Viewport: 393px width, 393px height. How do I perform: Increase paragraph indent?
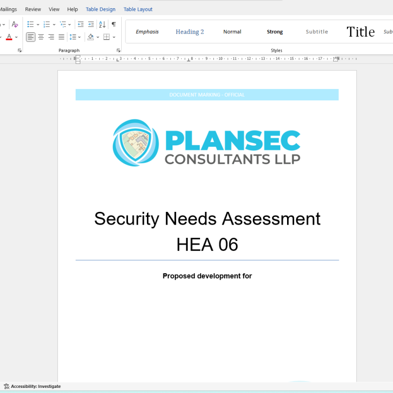91,25
